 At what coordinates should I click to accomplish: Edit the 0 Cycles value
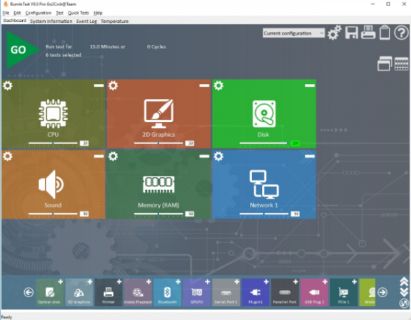click(156, 46)
